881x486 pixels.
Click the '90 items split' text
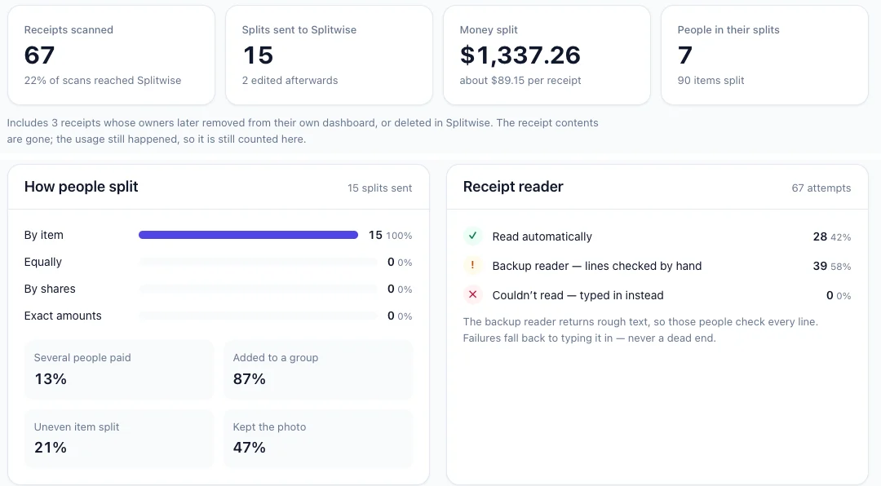[x=711, y=81]
